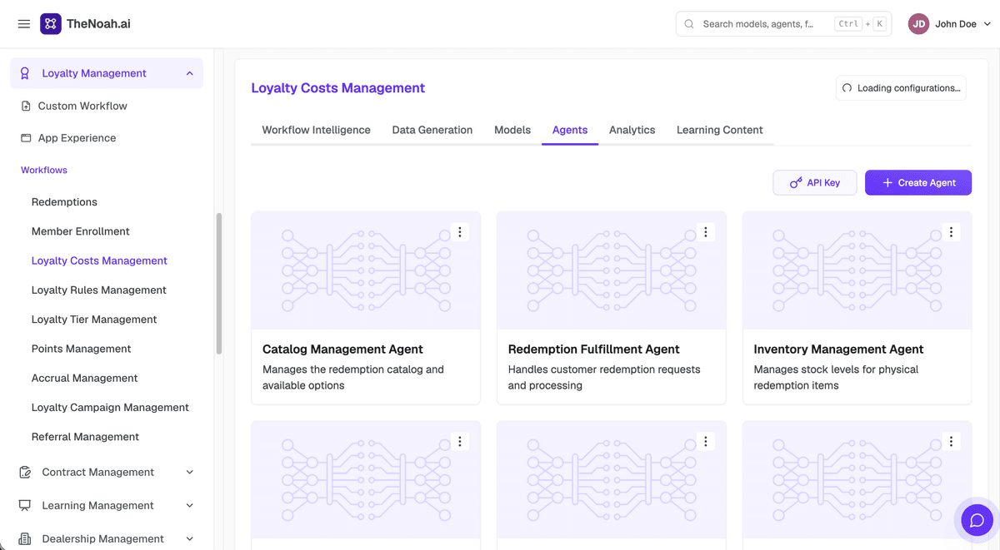1000x550 pixels.
Task: Open the Referral Management workflow
Action: point(85,437)
